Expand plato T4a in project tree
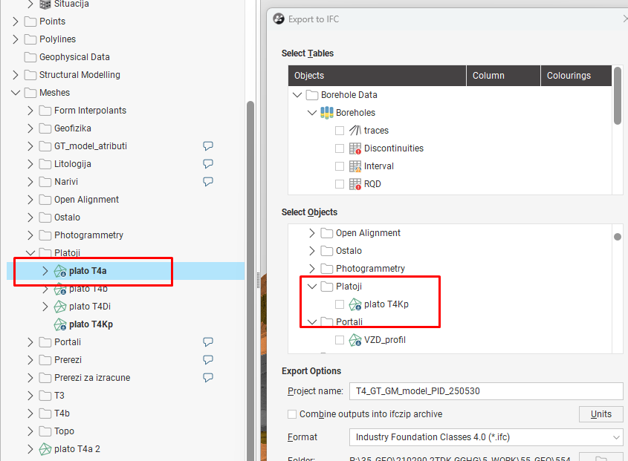Image resolution: width=628 pixels, height=461 pixels. pyautogui.click(x=45, y=271)
